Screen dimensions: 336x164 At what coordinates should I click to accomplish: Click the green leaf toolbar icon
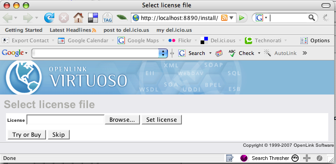[122, 18]
